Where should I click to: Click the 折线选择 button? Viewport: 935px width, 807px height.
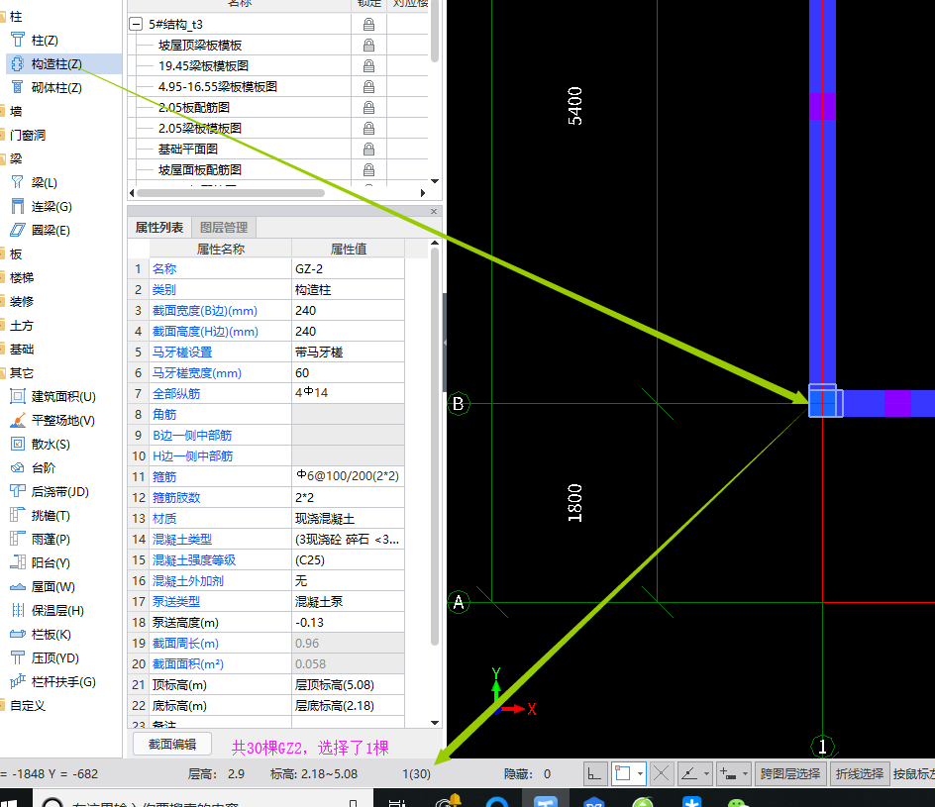click(x=860, y=773)
